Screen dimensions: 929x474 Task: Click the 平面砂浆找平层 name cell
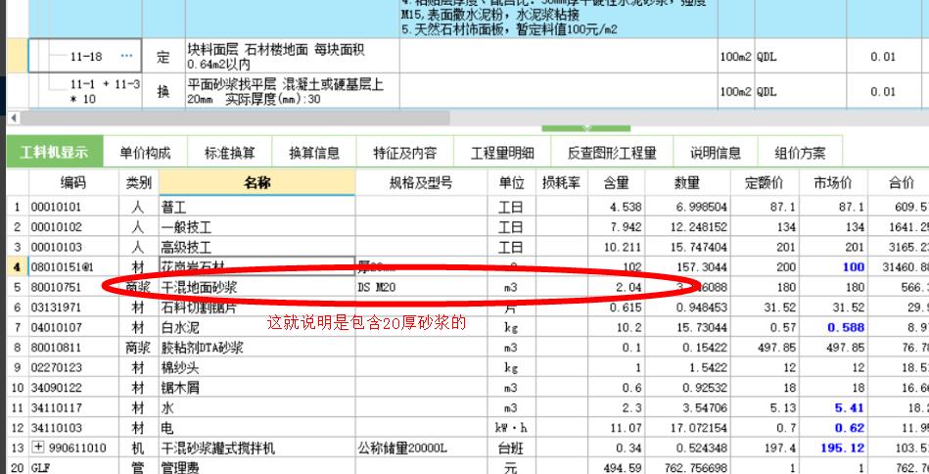pos(292,91)
